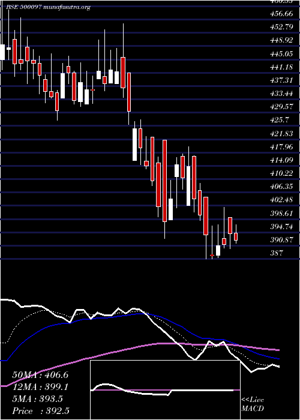The image size is (300, 420).
Task: Select the 425.7 price axis label
Action: [x=279, y=120]
